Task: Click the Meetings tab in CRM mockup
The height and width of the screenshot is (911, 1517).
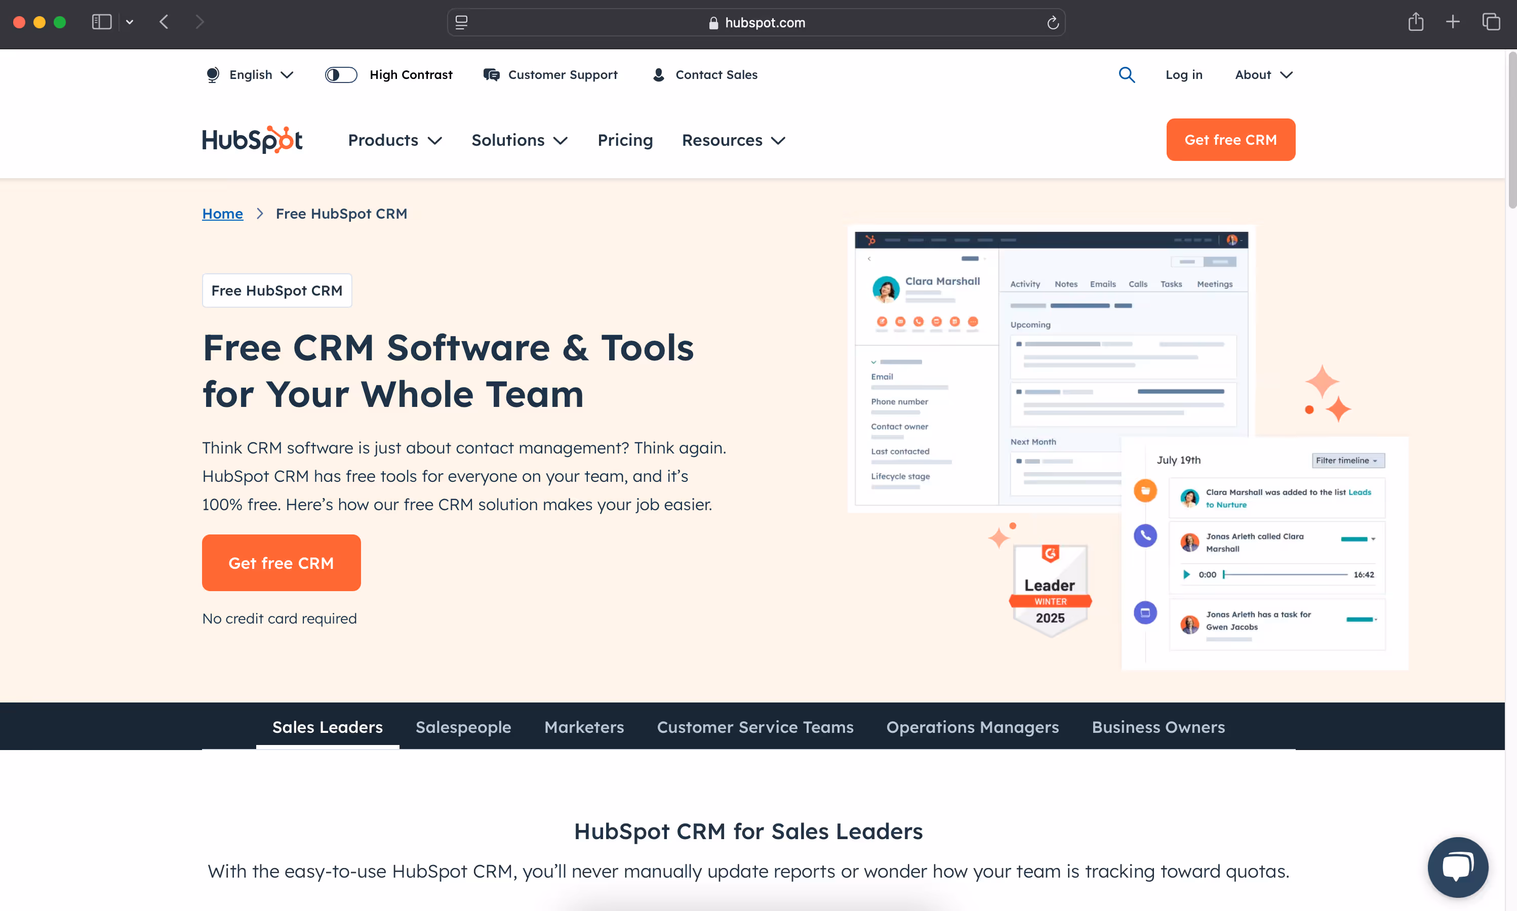Action: click(1214, 284)
